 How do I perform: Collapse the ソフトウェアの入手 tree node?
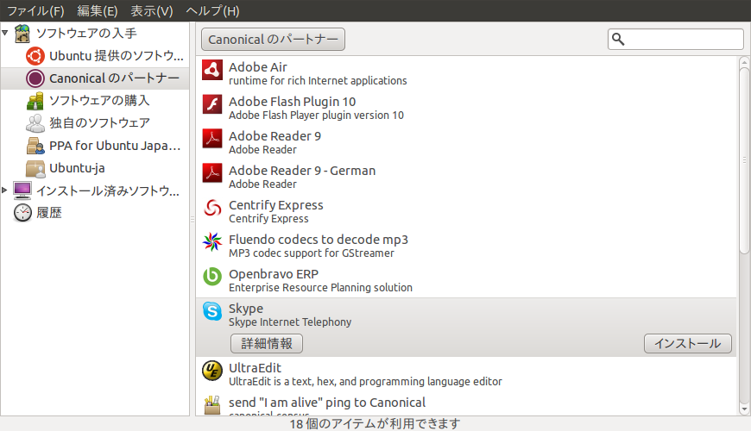[5, 33]
